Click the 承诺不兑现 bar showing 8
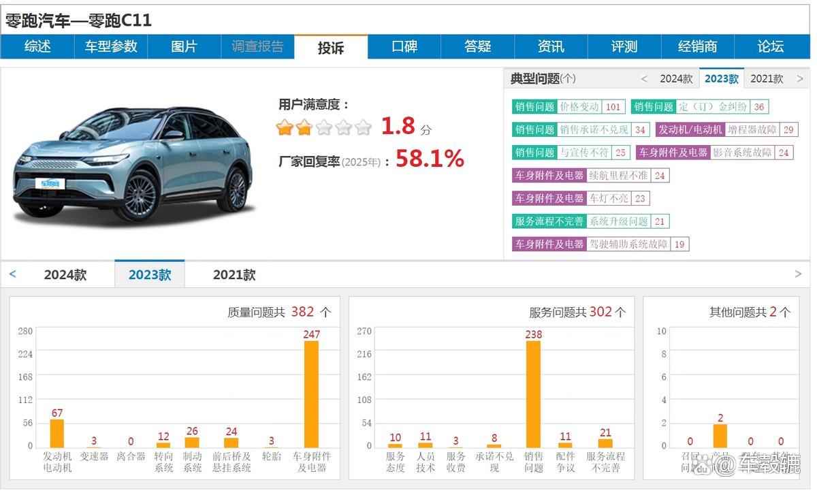This screenshot has width=817, height=493. coord(494,446)
